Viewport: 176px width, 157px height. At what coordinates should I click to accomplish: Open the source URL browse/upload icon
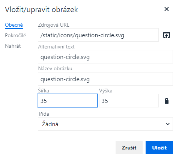coord(167,35)
